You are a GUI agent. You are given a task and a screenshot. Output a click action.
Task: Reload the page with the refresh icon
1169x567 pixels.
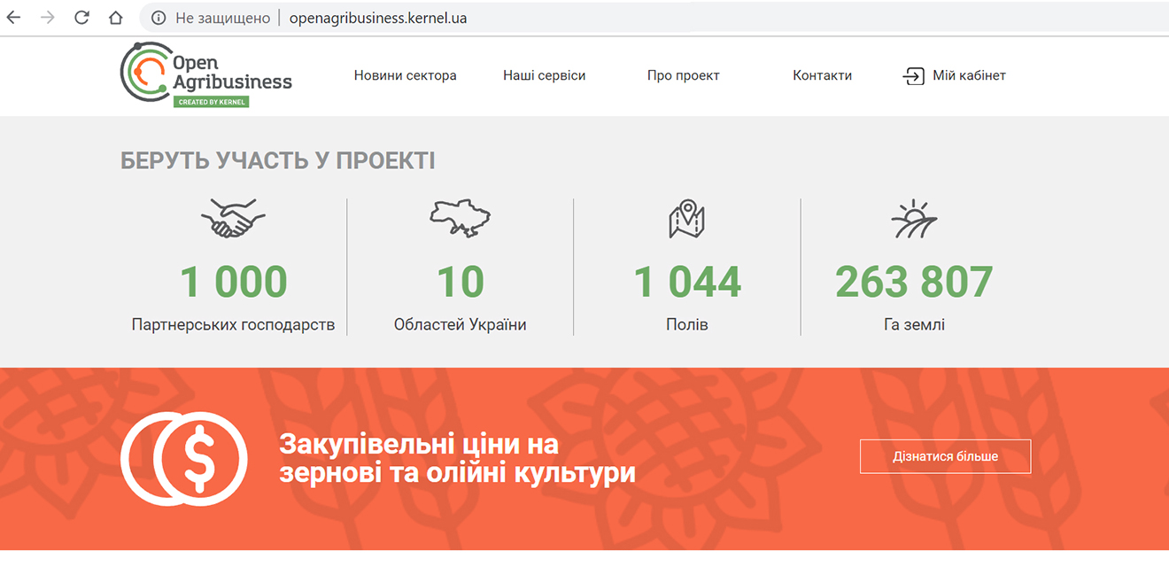81,18
